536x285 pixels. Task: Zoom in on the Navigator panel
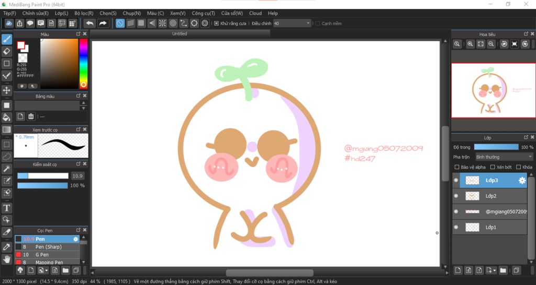[471, 44]
